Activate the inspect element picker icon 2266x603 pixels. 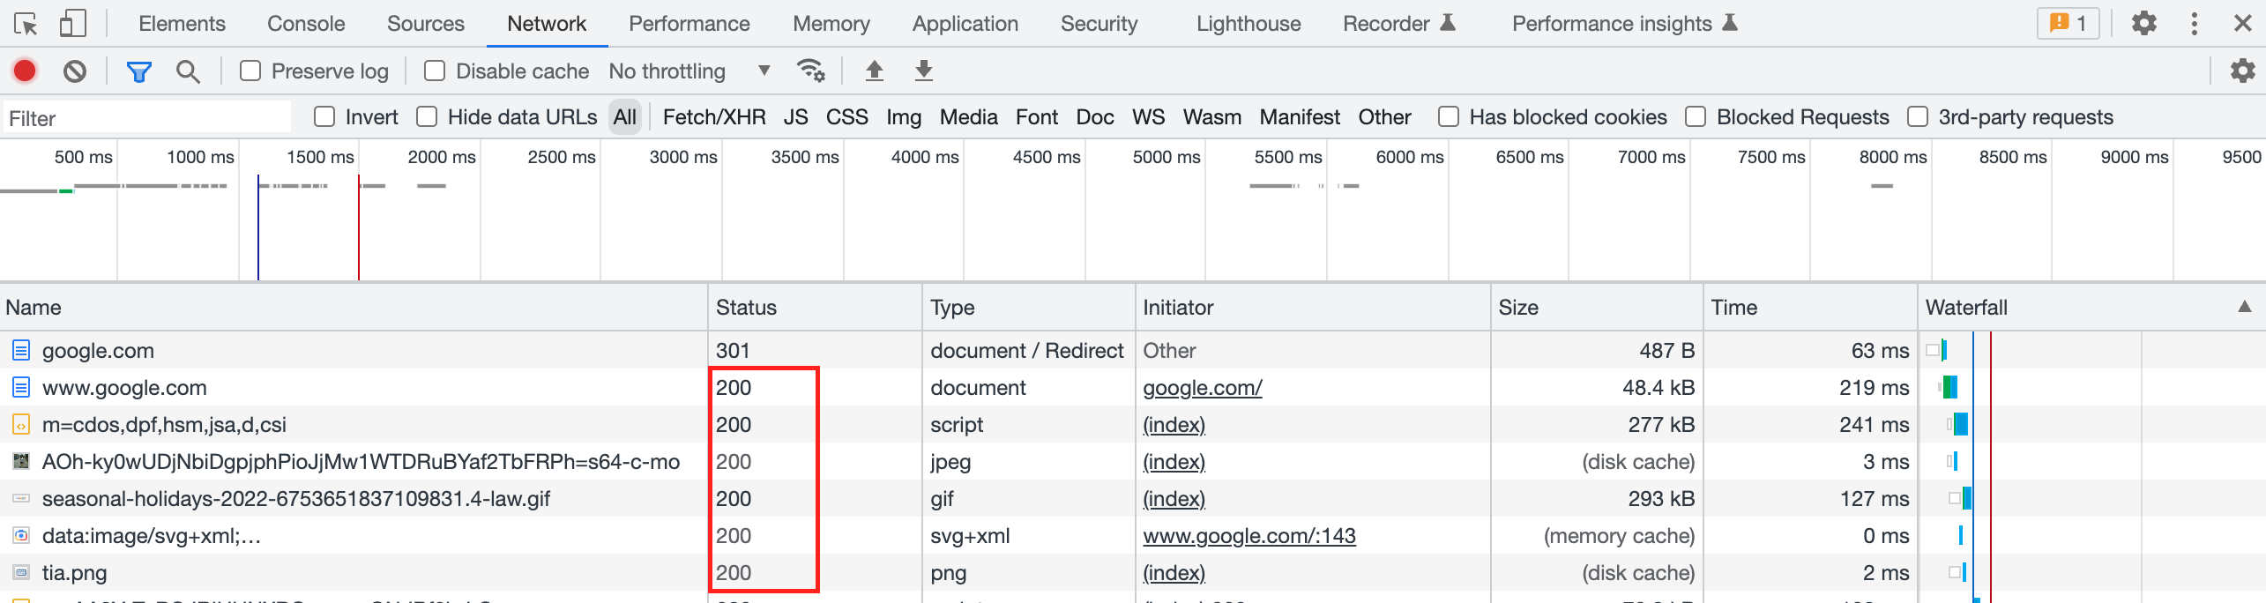click(x=26, y=24)
